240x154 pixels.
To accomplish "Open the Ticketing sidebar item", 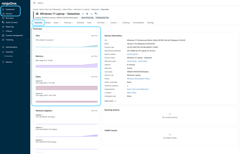I will click(9, 40).
